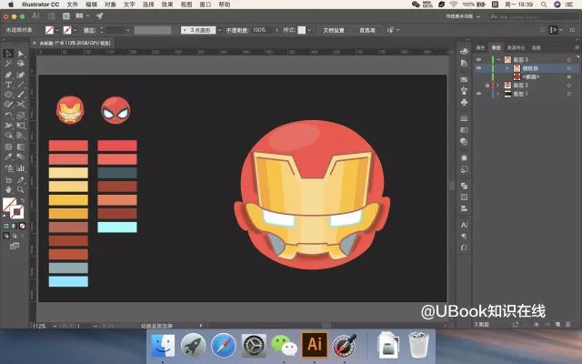
Task: Switch to the 属性 panel tab
Action: pos(481,47)
